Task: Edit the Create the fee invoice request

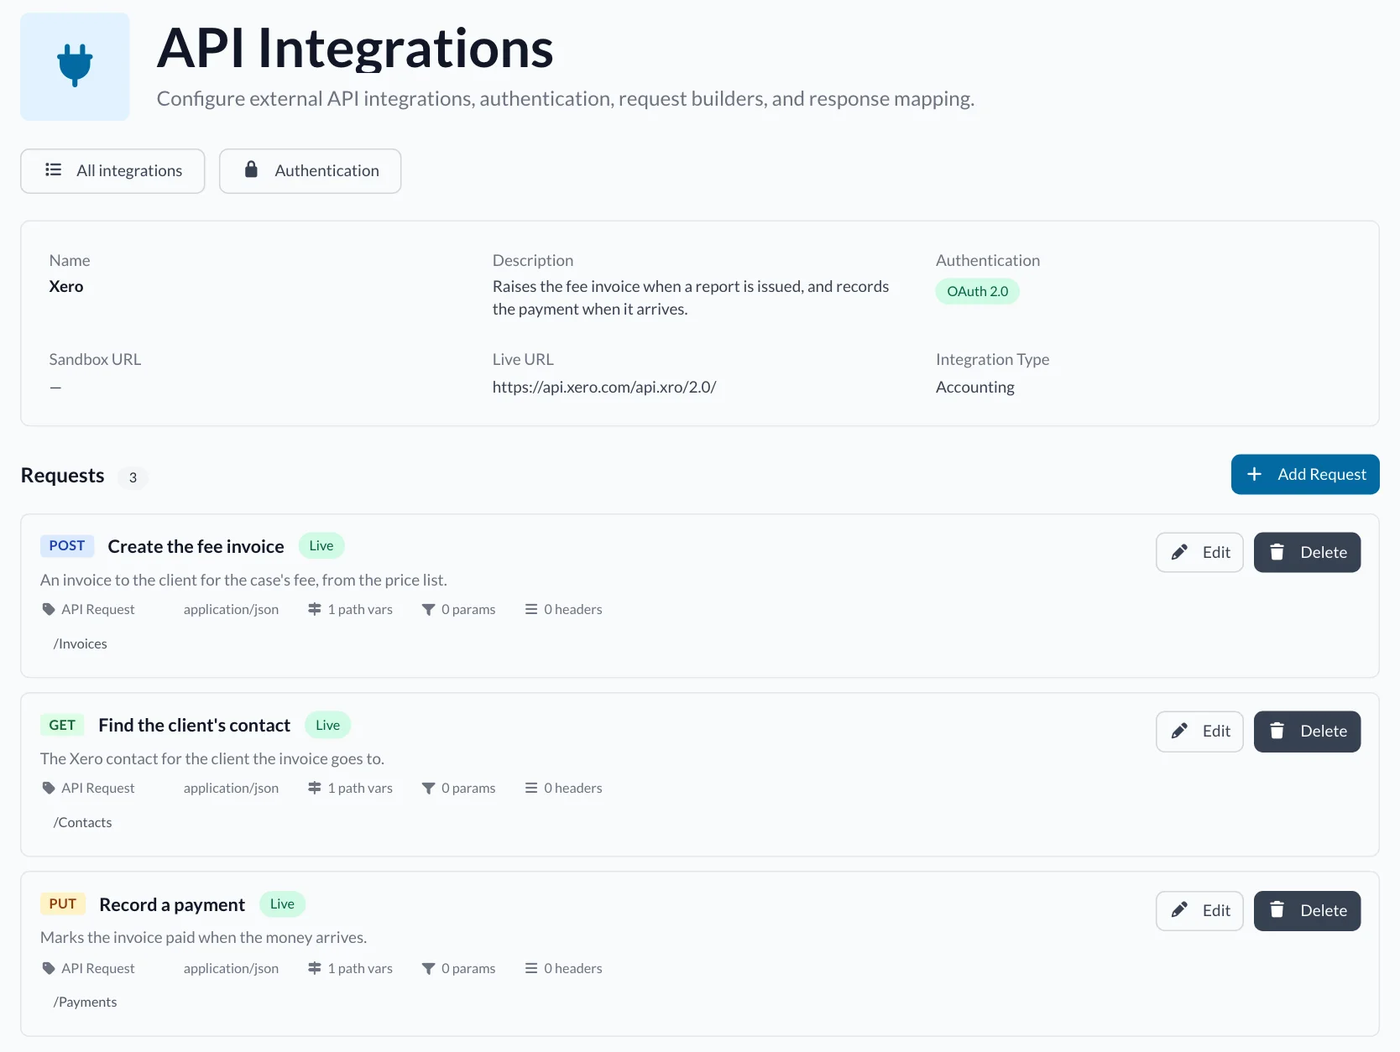Action: tap(1199, 552)
